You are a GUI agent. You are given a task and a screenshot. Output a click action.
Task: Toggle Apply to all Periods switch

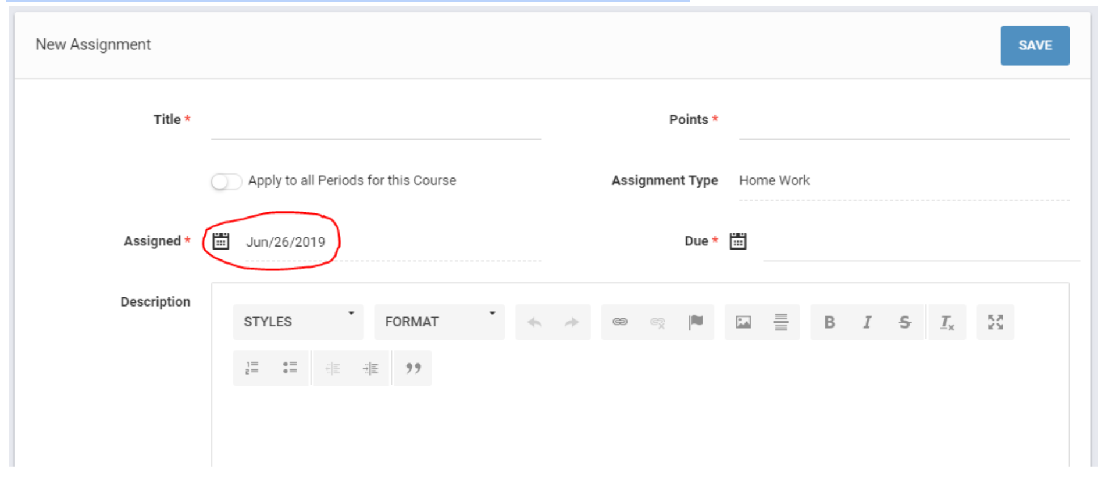coord(226,181)
